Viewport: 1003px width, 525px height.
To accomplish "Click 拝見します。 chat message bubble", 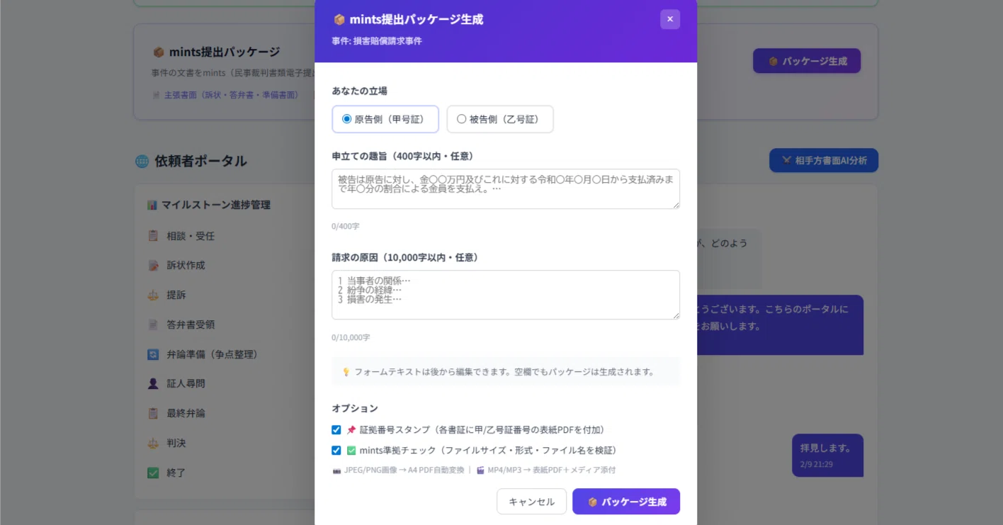I will pyautogui.click(x=827, y=455).
